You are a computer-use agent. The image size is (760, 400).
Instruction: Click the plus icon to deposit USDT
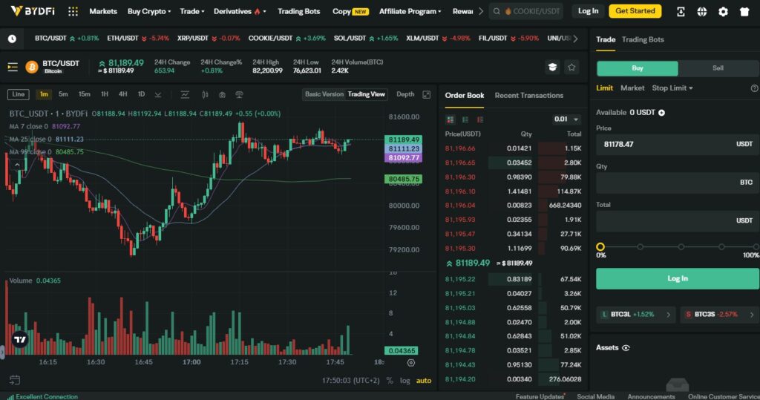[x=661, y=113]
